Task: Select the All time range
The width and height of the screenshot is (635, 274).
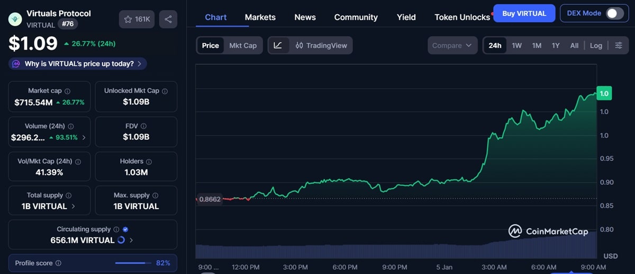Action: pos(574,45)
